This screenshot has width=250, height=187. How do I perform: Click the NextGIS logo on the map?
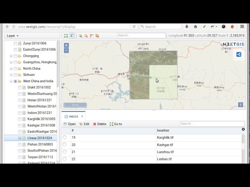point(233,44)
